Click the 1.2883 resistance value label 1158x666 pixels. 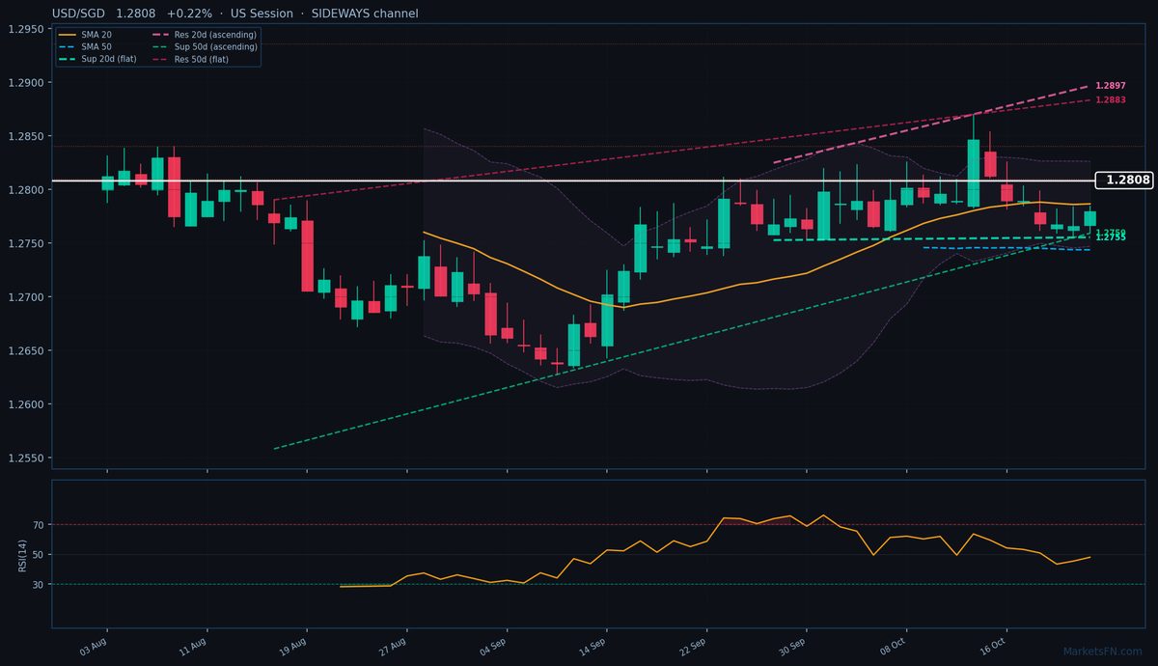point(1111,99)
